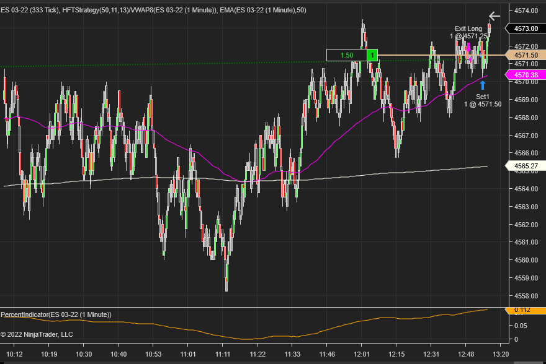Select the green quantity 1 order box
The width and height of the screenshot is (546, 364).
point(372,55)
